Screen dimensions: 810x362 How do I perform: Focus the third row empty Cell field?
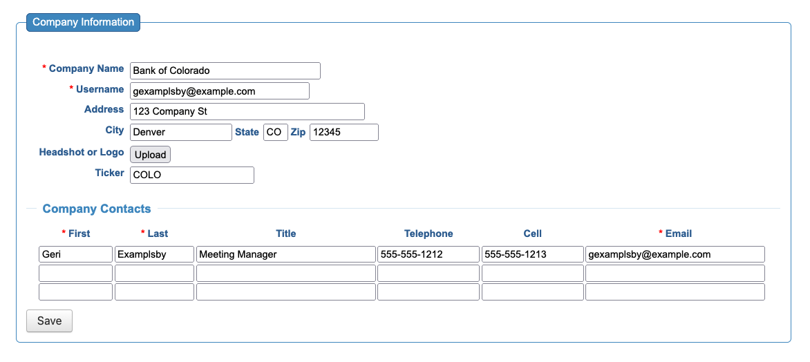tap(533, 292)
